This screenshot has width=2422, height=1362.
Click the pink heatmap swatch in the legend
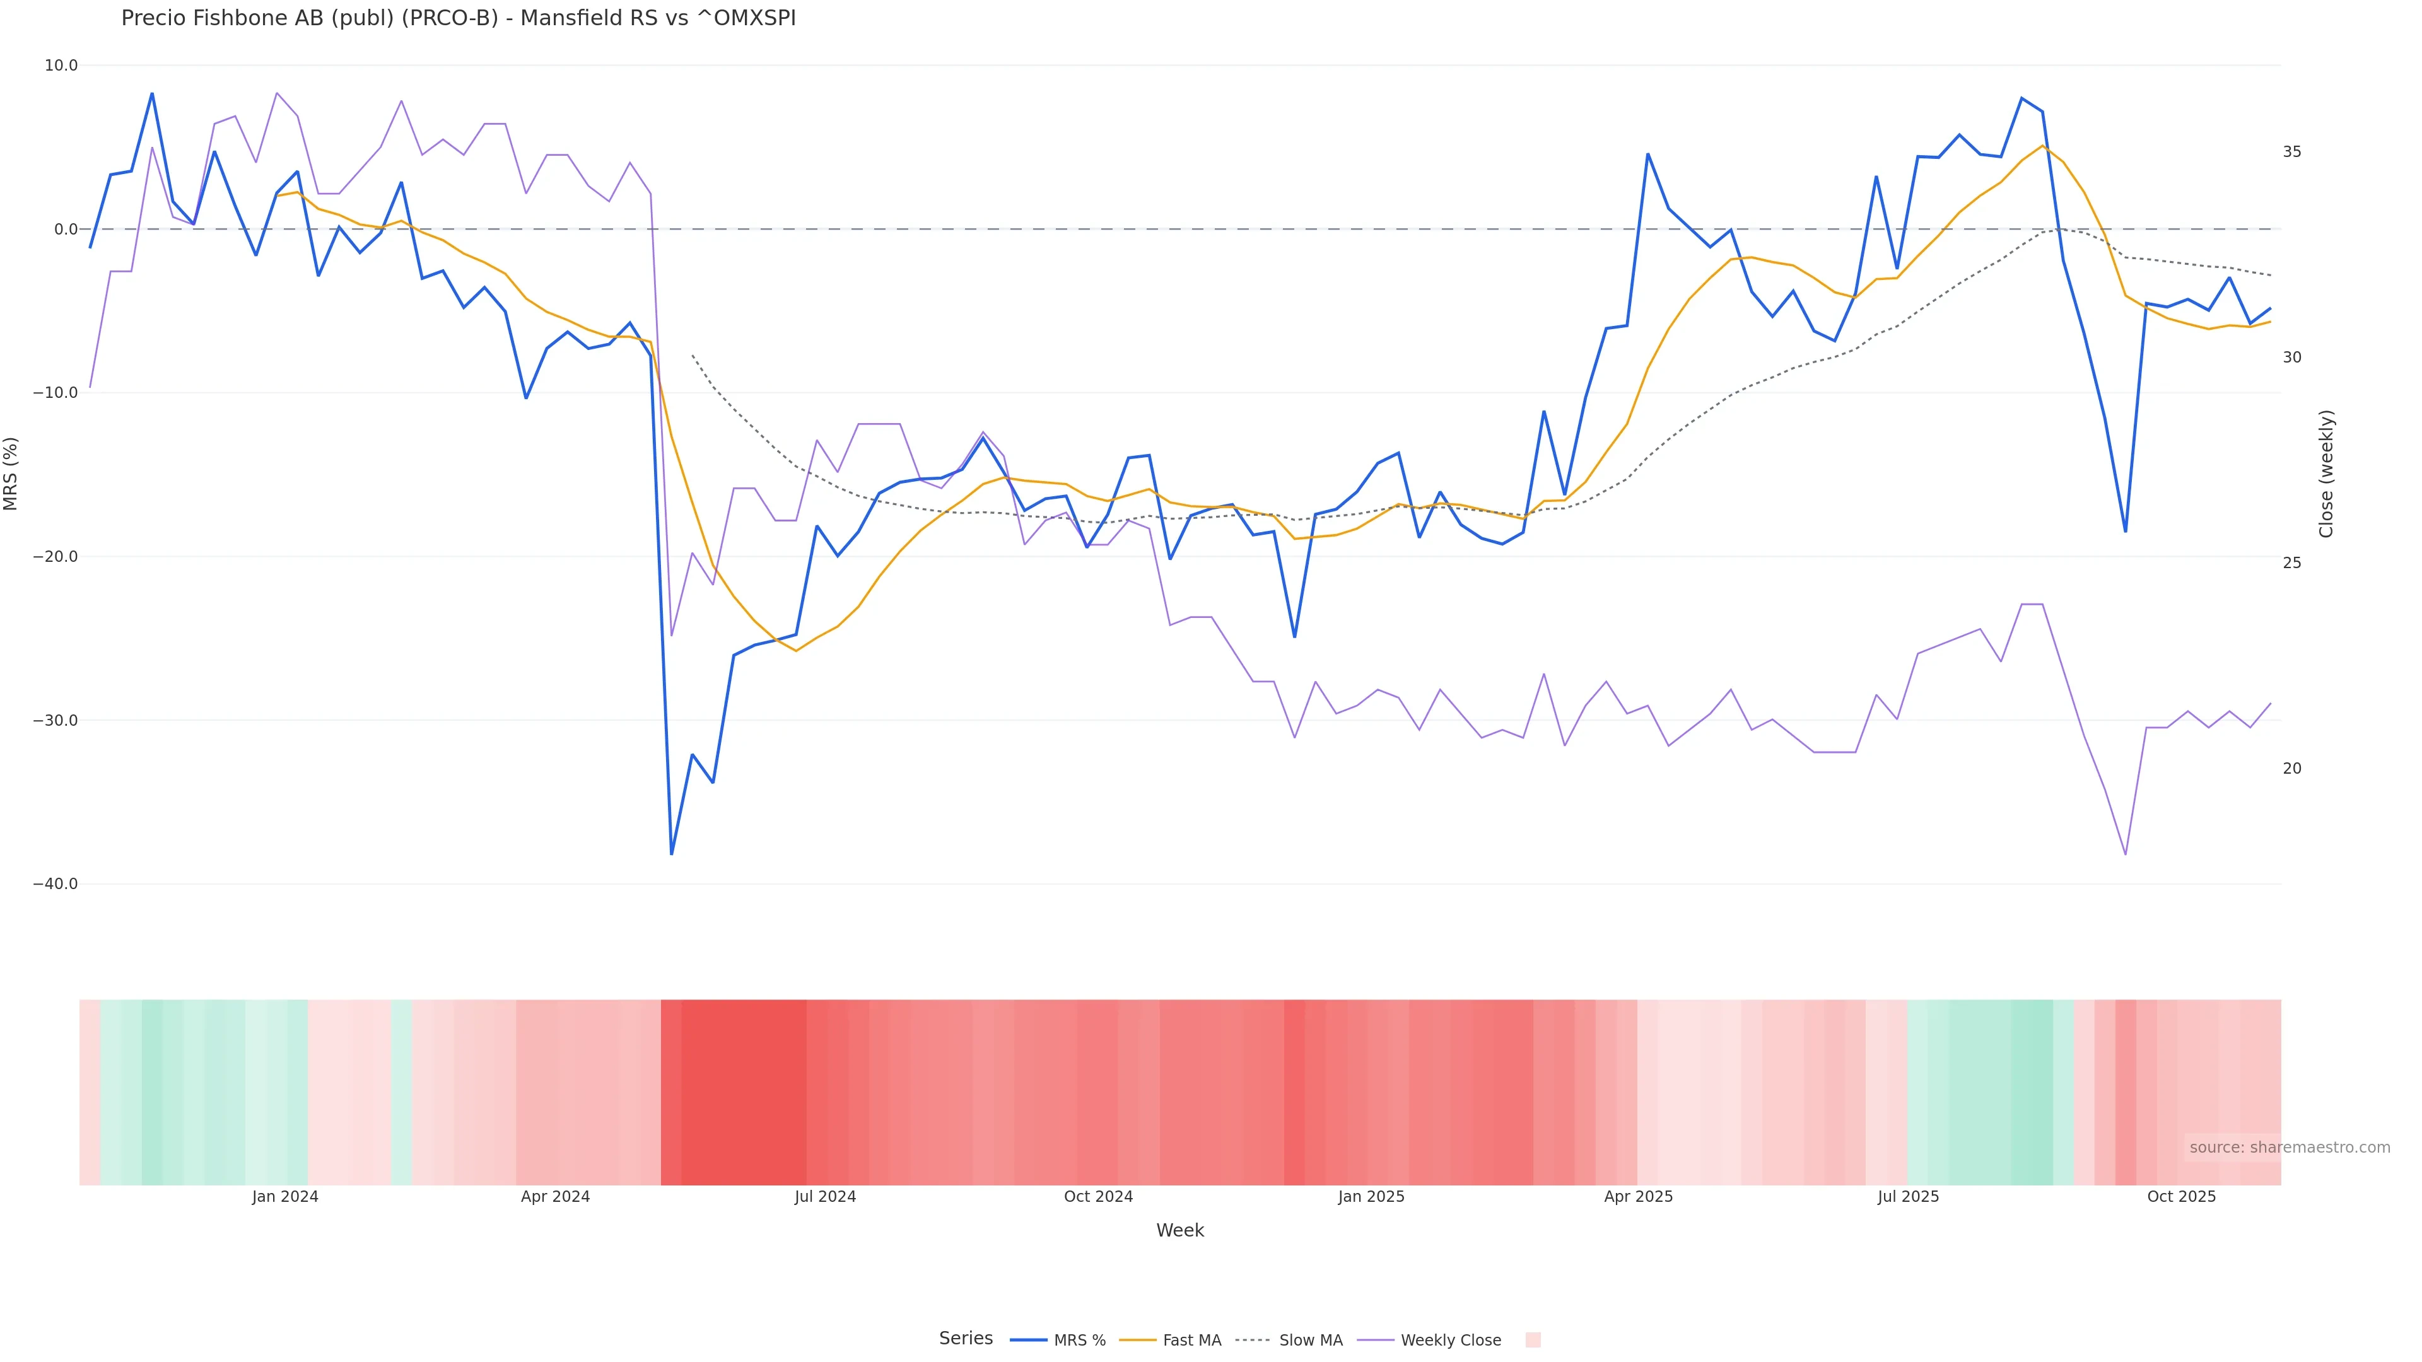click(1533, 1341)
